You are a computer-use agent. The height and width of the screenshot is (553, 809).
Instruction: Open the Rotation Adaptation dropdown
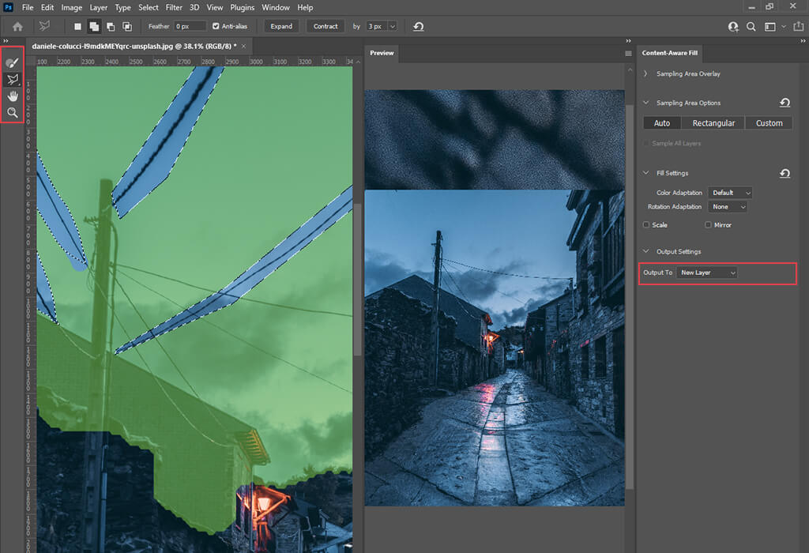728,206
